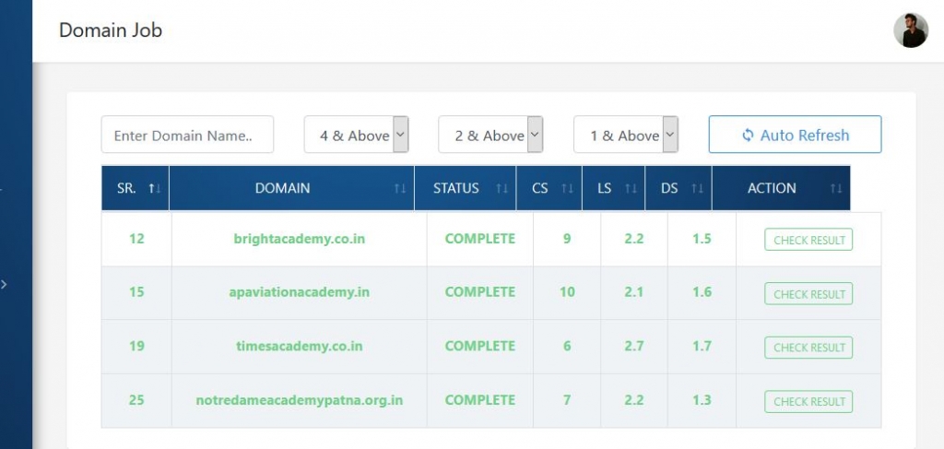Check result for timesacademy.co.in

[x=808, y=348]
